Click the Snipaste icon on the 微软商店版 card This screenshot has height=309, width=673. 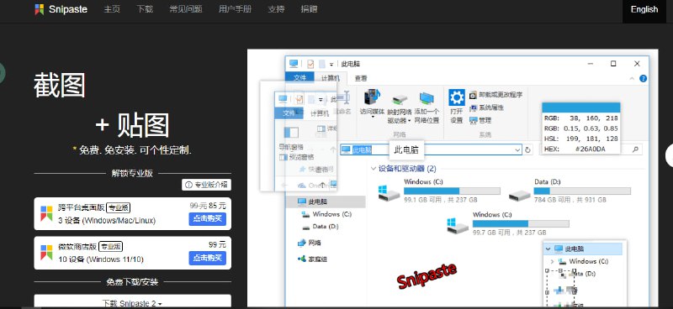[x=46, y=253]
